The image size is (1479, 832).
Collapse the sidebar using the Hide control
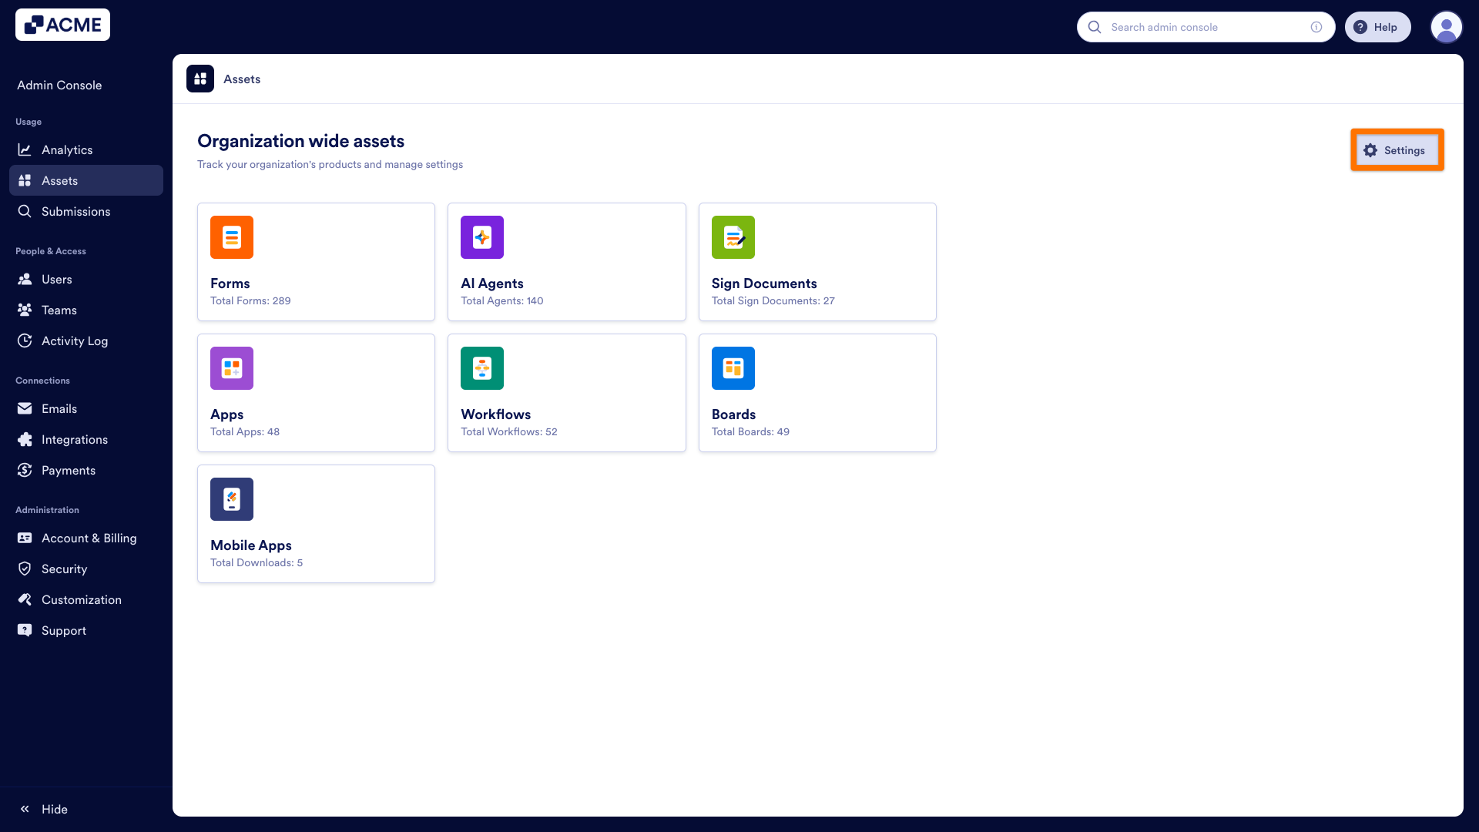[x=43, y=809]
